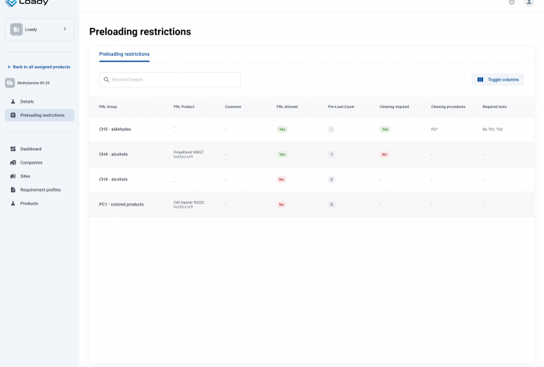The height and width of the screenshot is (367, 544).
Task: Click the chevron arrow on Loady card
Action: (65, 29)
